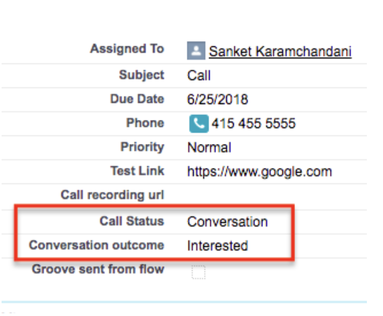Screen dimensions: 383x316
Task: Click the Due Date field label
Action: pyautogui.click(x=137, y=99)
